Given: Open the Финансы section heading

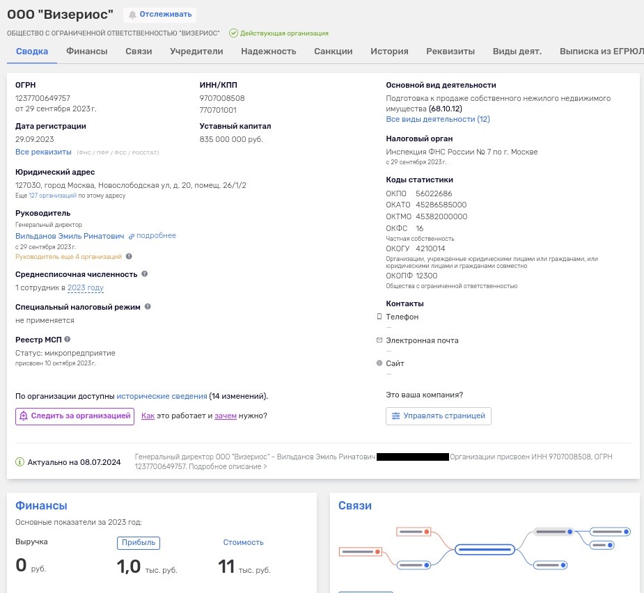Looking at the screenshot, I should click(x=41, y=505).
